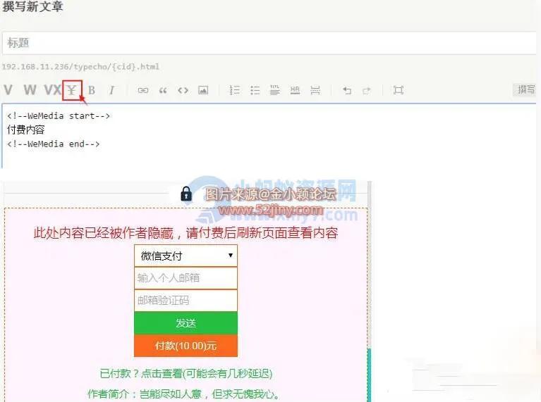This screenshot has width=541, height=402.
Task: Click the W toolbar icon
Action: [x=30, y=90]
